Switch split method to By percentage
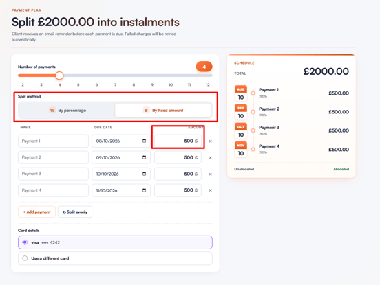Viewport: 380px width, 285px height. point(67,111)
